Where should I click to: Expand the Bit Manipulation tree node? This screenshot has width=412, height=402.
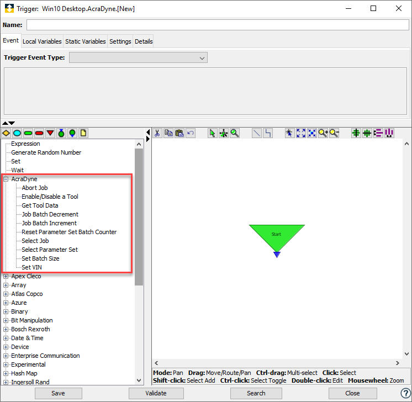click(x=6, y=320)
